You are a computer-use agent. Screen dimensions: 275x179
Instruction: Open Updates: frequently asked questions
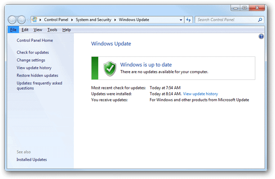tap(39, 86)
